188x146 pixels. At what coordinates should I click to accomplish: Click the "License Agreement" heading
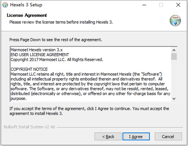pyautogui.click(x=27, y=15)
